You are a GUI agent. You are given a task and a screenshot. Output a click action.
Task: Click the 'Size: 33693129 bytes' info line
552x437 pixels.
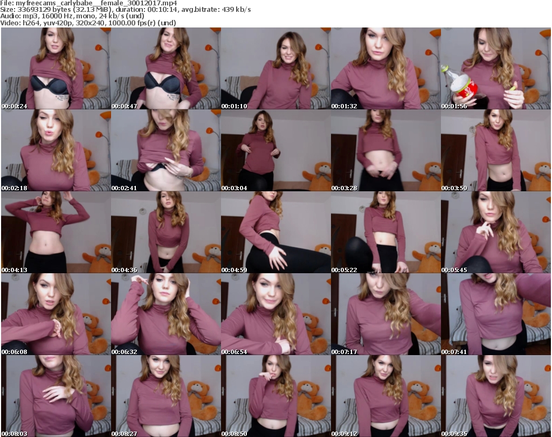tap(126, 10)
